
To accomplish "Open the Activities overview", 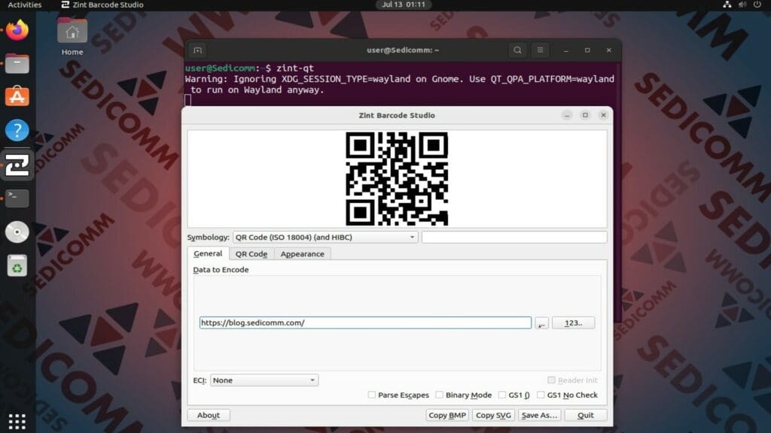I will point(25,5).
